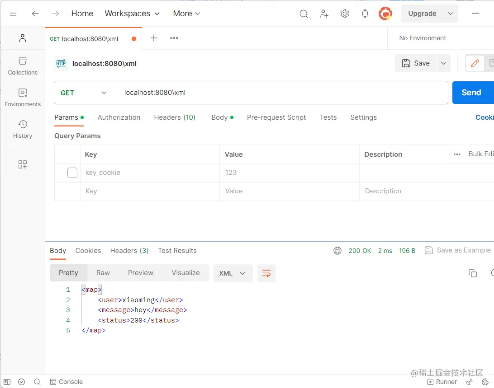
Task: Open the request Settings tab
Action: (363, 117)
